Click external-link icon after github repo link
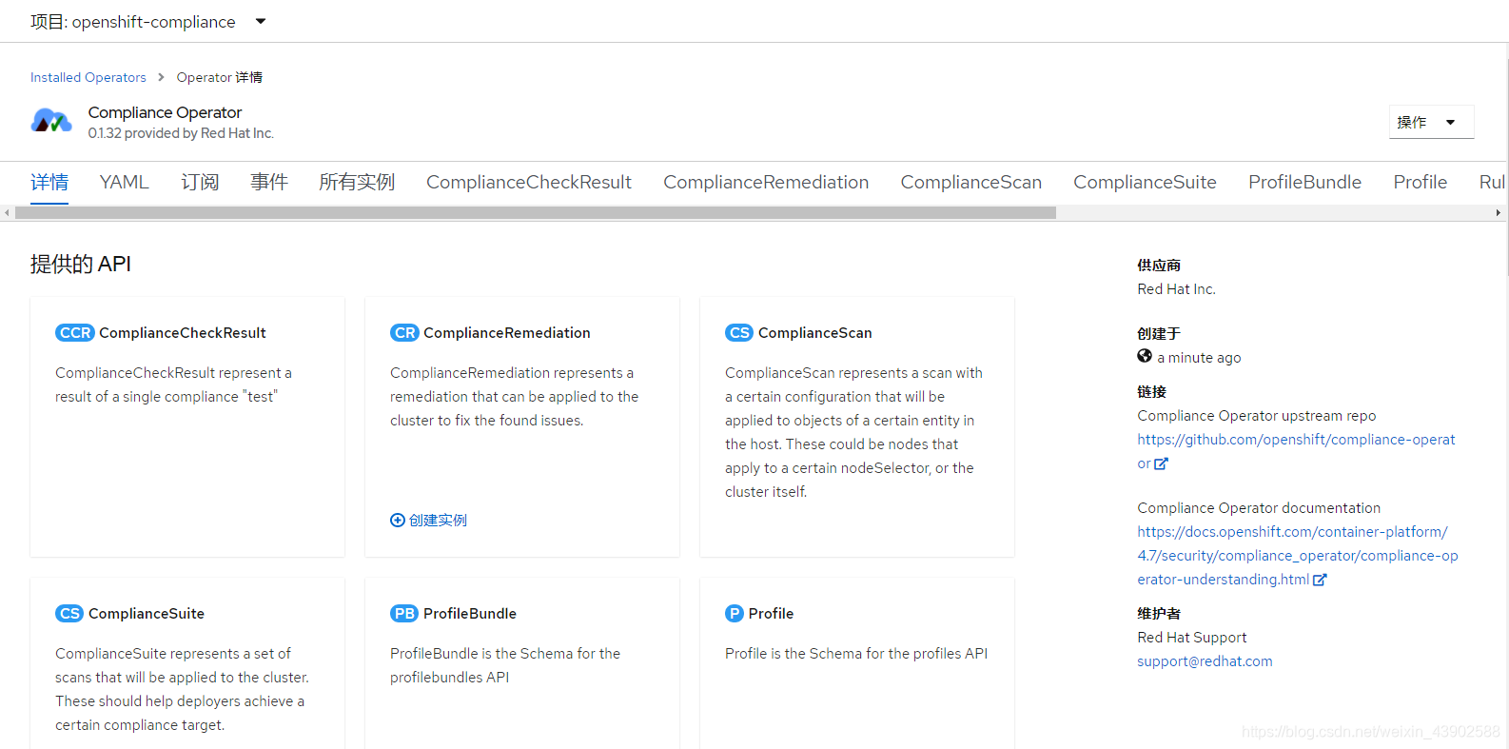This screenshot has width=1509, height=749. [x=1162, y=463]
